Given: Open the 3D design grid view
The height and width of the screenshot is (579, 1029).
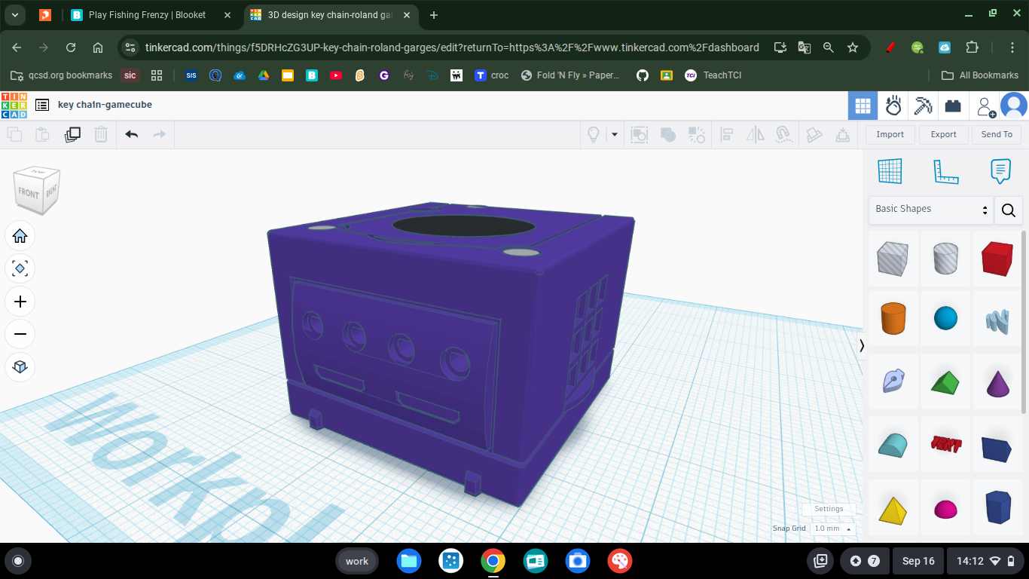Looking at the screenshot, I should (863, 106).
